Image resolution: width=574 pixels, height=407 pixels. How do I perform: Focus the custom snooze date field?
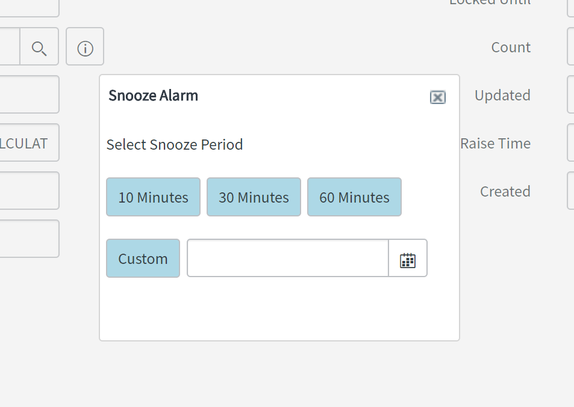[288, 259]
